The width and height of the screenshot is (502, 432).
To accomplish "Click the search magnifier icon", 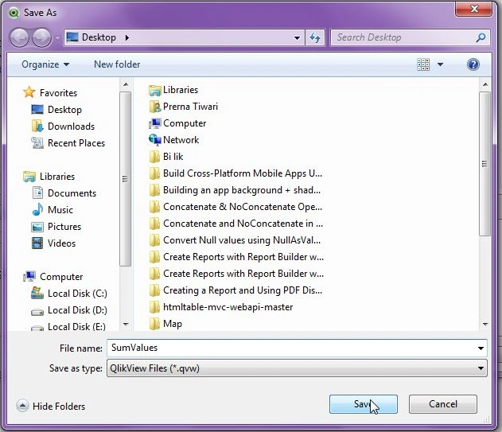I will click(x=481, y=37).
